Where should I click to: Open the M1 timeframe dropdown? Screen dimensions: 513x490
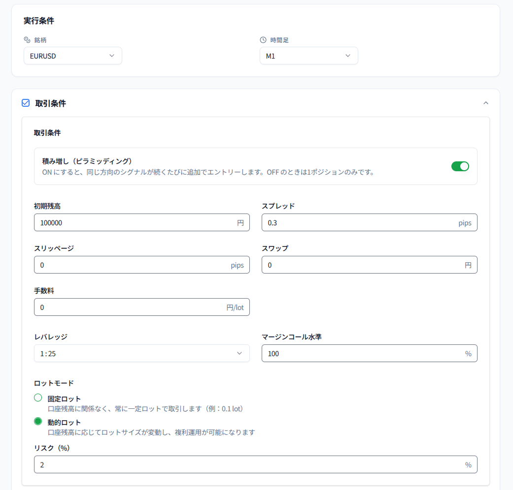click(308, 56)
